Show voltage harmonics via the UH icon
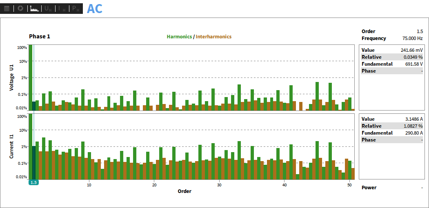429x208 pixels. click(x=48, y=9)
